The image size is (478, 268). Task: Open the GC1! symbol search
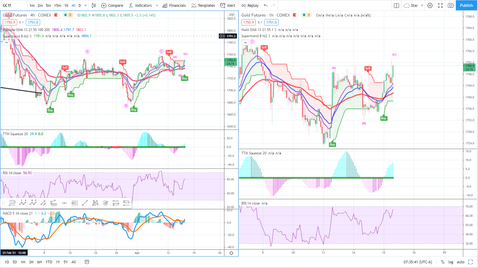click(7, 5)
